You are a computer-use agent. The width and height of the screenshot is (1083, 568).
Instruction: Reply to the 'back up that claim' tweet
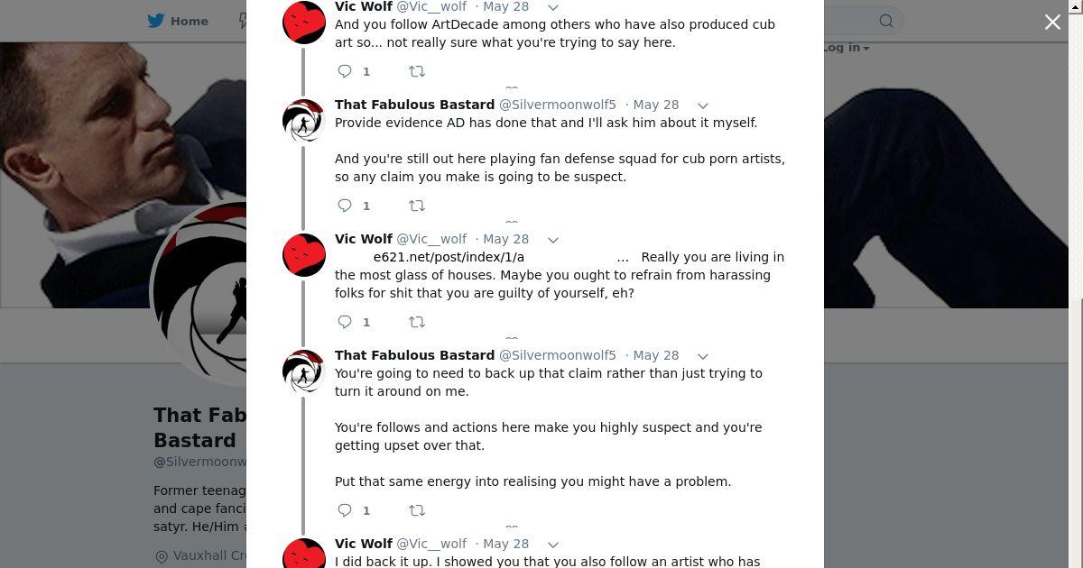coord(345,510)
